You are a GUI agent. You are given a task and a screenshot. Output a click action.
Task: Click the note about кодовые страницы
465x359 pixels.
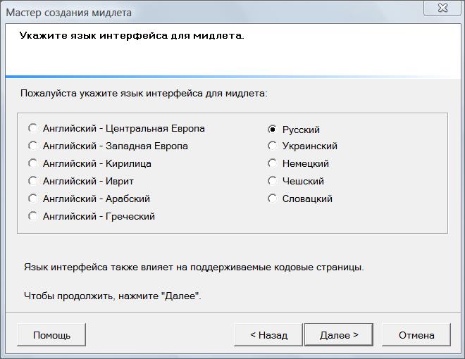[192, 267]
